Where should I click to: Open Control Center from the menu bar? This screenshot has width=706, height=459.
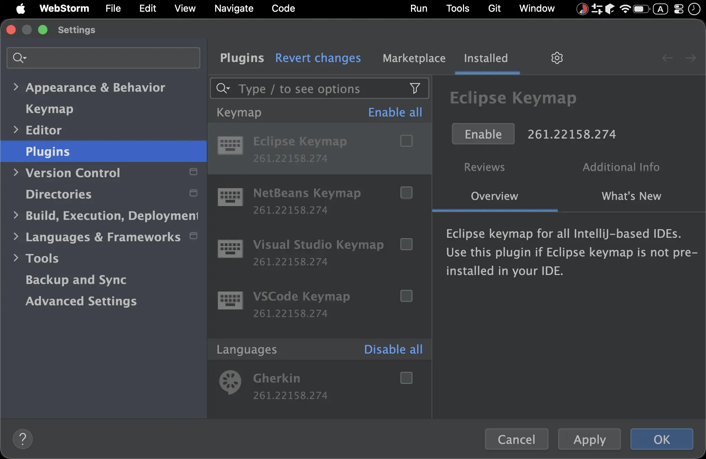click(678, 9)
